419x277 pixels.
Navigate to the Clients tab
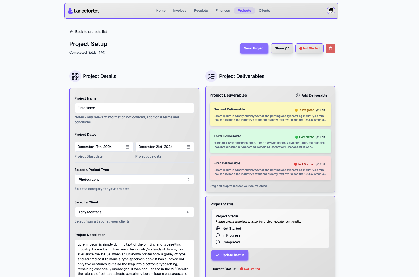264,11
